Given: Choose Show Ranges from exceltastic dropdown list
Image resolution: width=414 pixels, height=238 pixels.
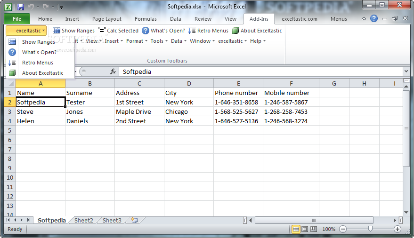Looking at the screenshot, I should [x=40, y=42].
